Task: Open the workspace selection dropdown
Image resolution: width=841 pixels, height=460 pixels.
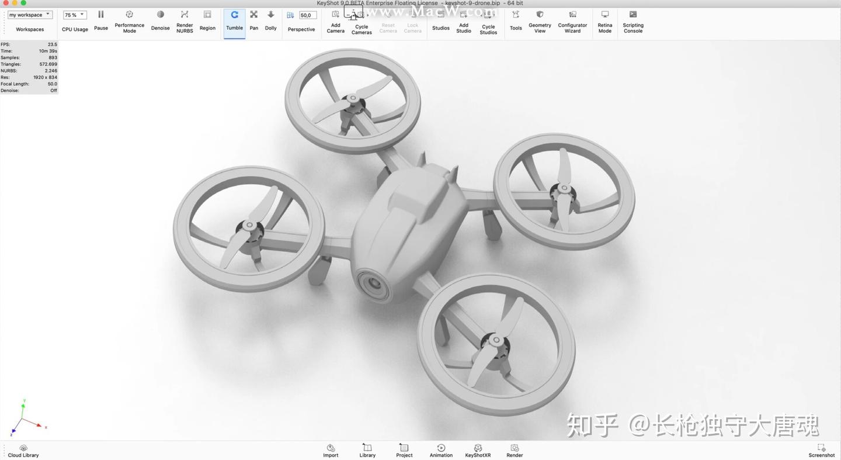Action: 29,14
